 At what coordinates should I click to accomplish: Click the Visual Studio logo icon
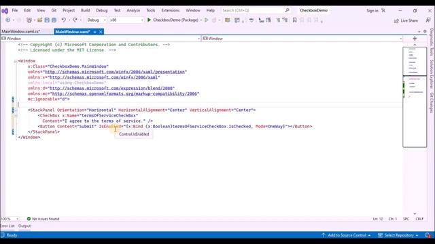pos(5,11)
